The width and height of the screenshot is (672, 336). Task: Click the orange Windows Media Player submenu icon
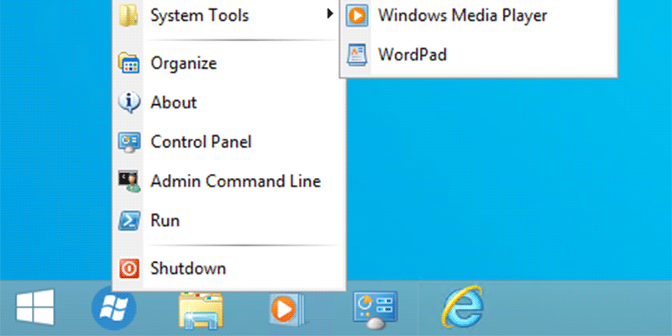click(x=357, y=15)
